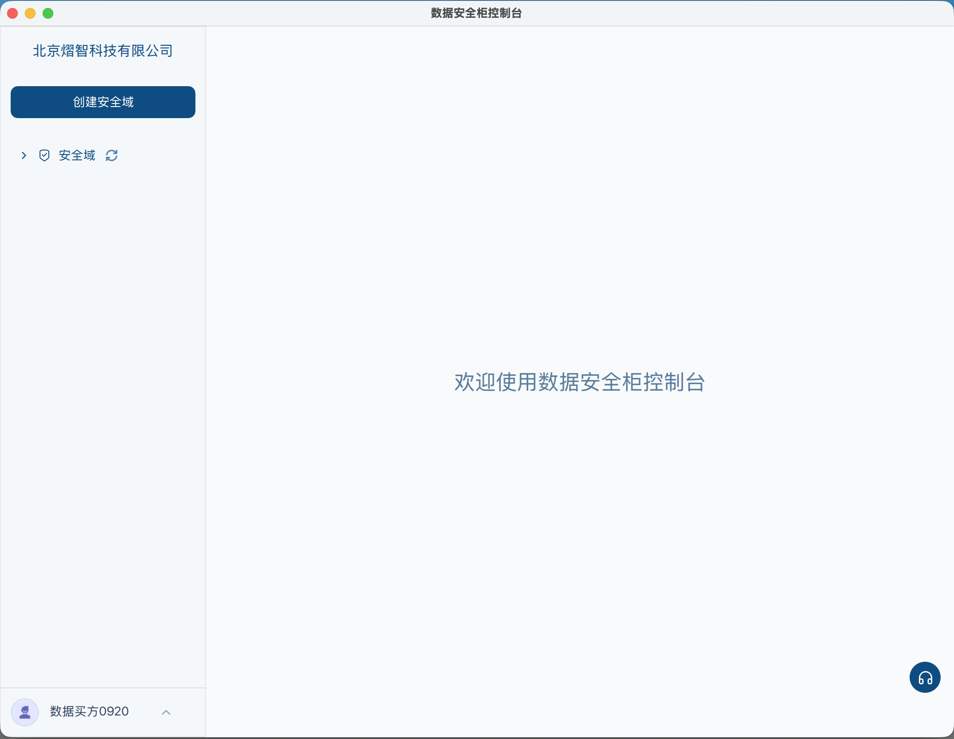Click the 数据买方0920 user avatar
954x739 pixels.
[x=25, y=712]
